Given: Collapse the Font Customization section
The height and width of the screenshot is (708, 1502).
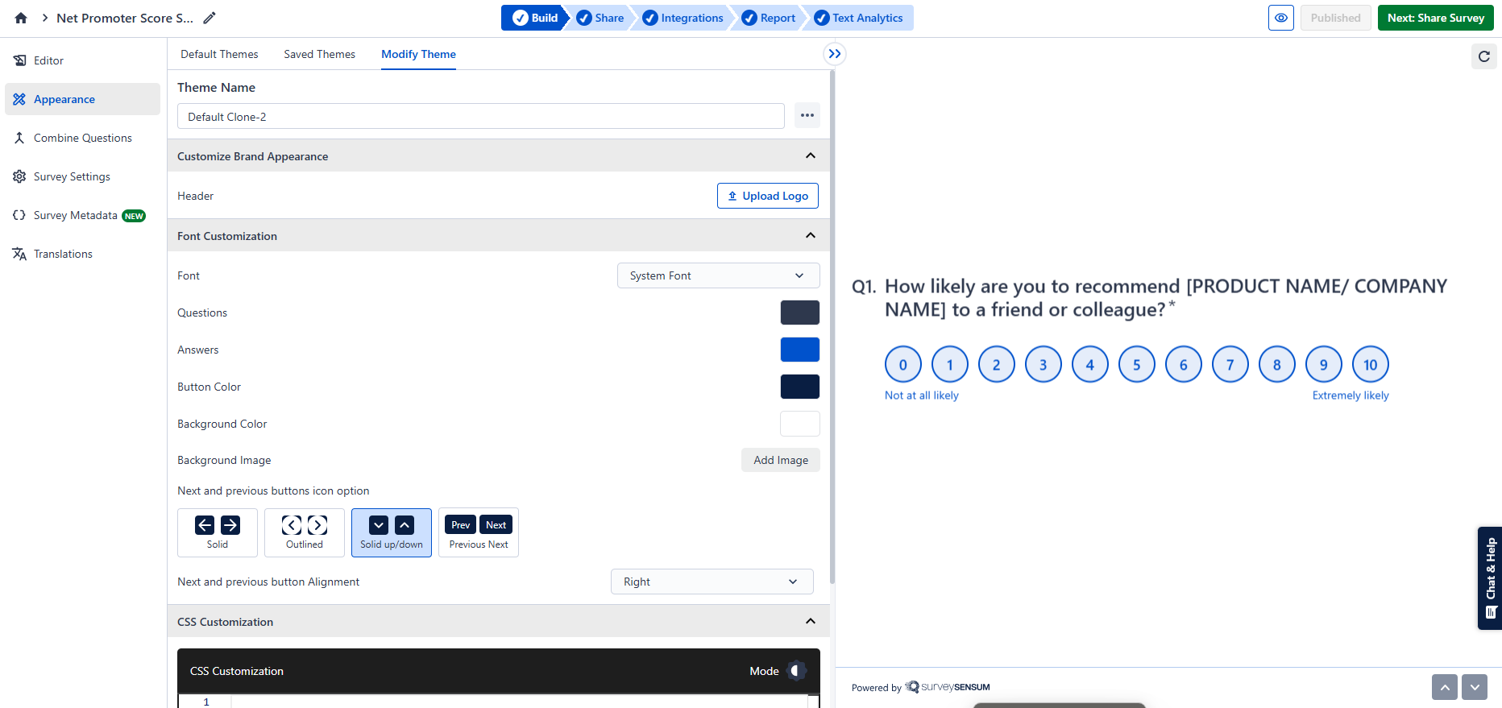Looking at the screenshot, I should (810, 236).
